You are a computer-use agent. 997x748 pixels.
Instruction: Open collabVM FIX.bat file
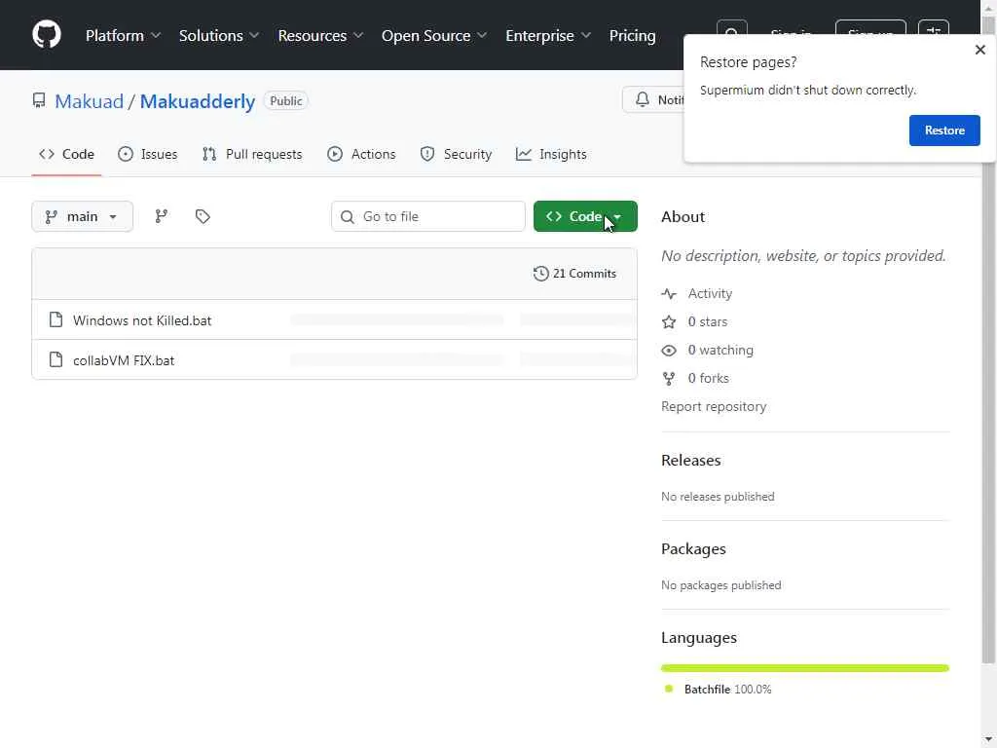coord(124,360)
